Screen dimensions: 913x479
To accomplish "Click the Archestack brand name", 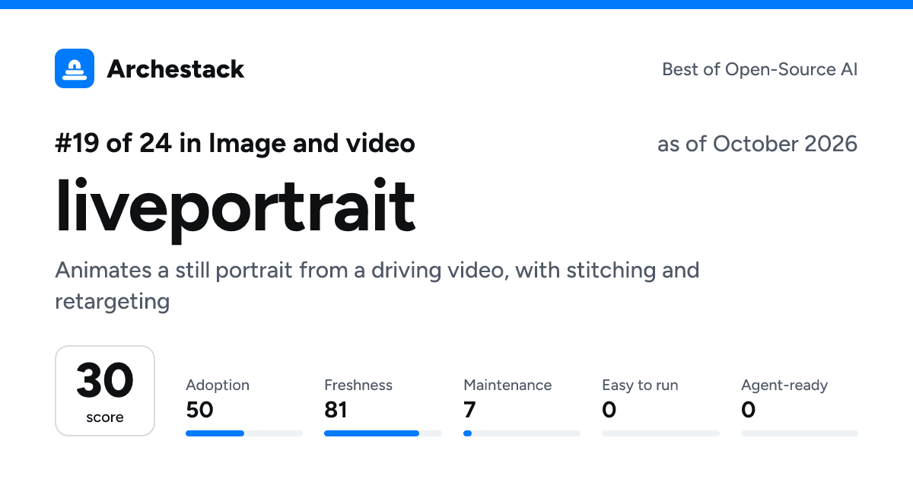I will [176, 69].
